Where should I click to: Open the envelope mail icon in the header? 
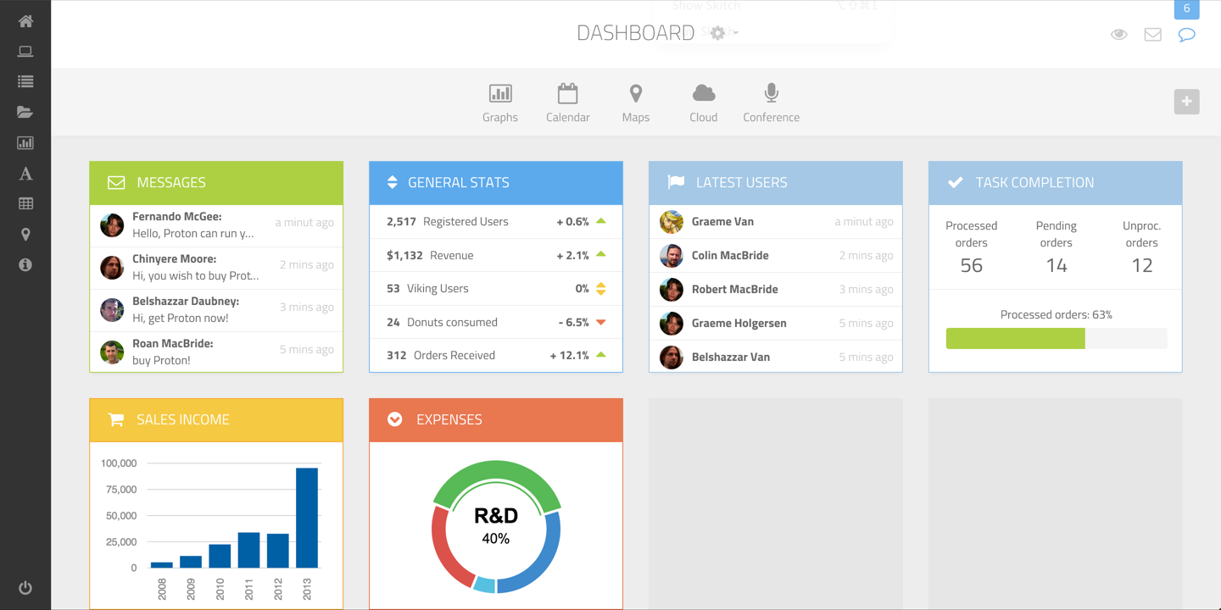[1153, 35]
